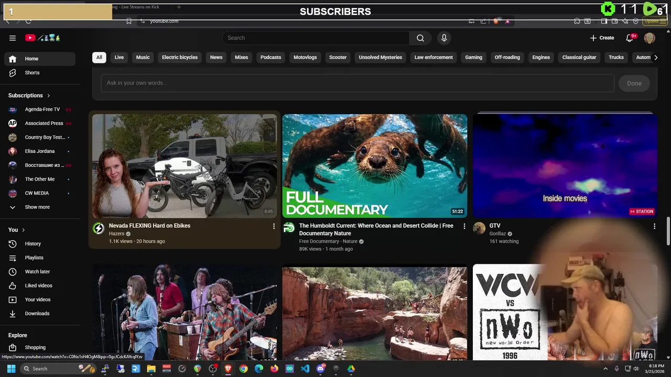
Task: Open Elisa Jordana subscription
Action: (x=40, y=151)
